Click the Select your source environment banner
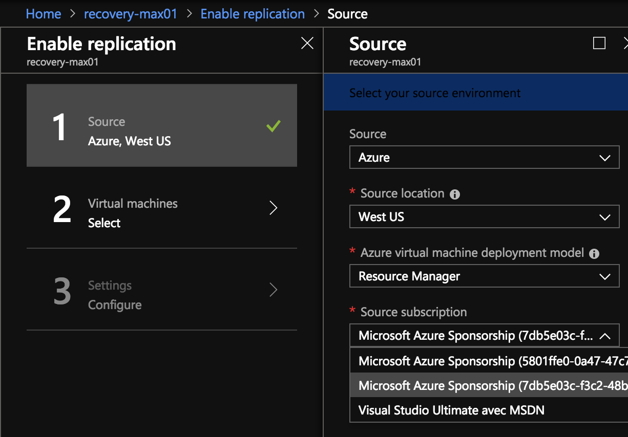Viewport: 628px width, 437px height. [435, 93]
